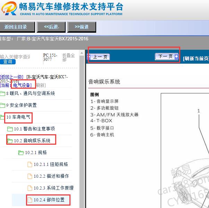The height and width of the screenshot is (208, 209).
Task: Click legend entry 6- 音响主机
Action: (x=102, y=135)
